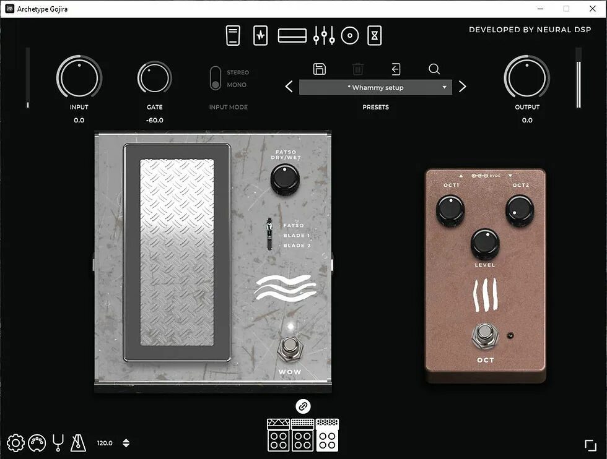Toggle Stereo/Mono input mode switch
This screenshot has height=459, width=607.
[x=216, y=79]
